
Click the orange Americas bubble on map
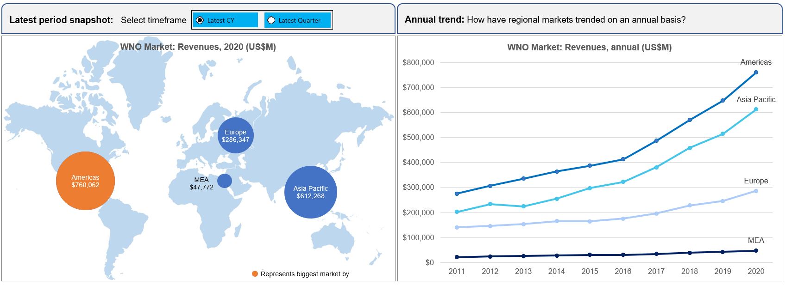[85, 181]
